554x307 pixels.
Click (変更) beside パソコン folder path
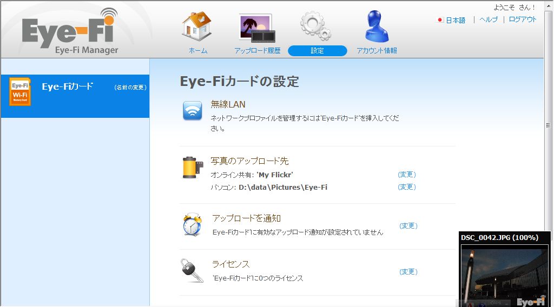(407, 186)
